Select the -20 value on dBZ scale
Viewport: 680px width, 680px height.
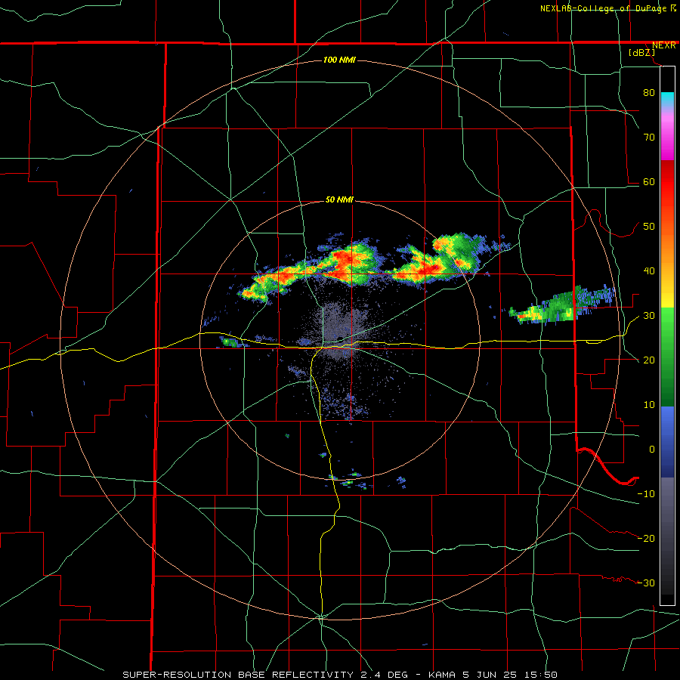pos(646,538)
